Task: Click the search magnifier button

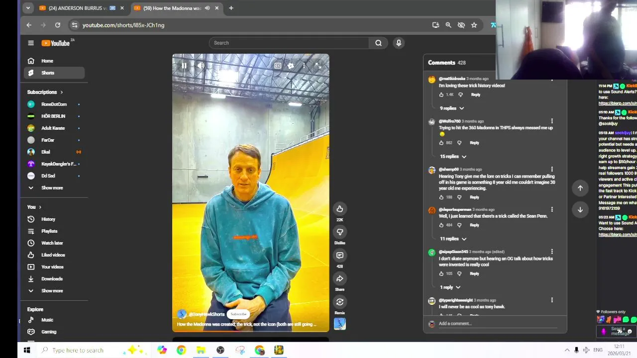Action: point(378,43)
